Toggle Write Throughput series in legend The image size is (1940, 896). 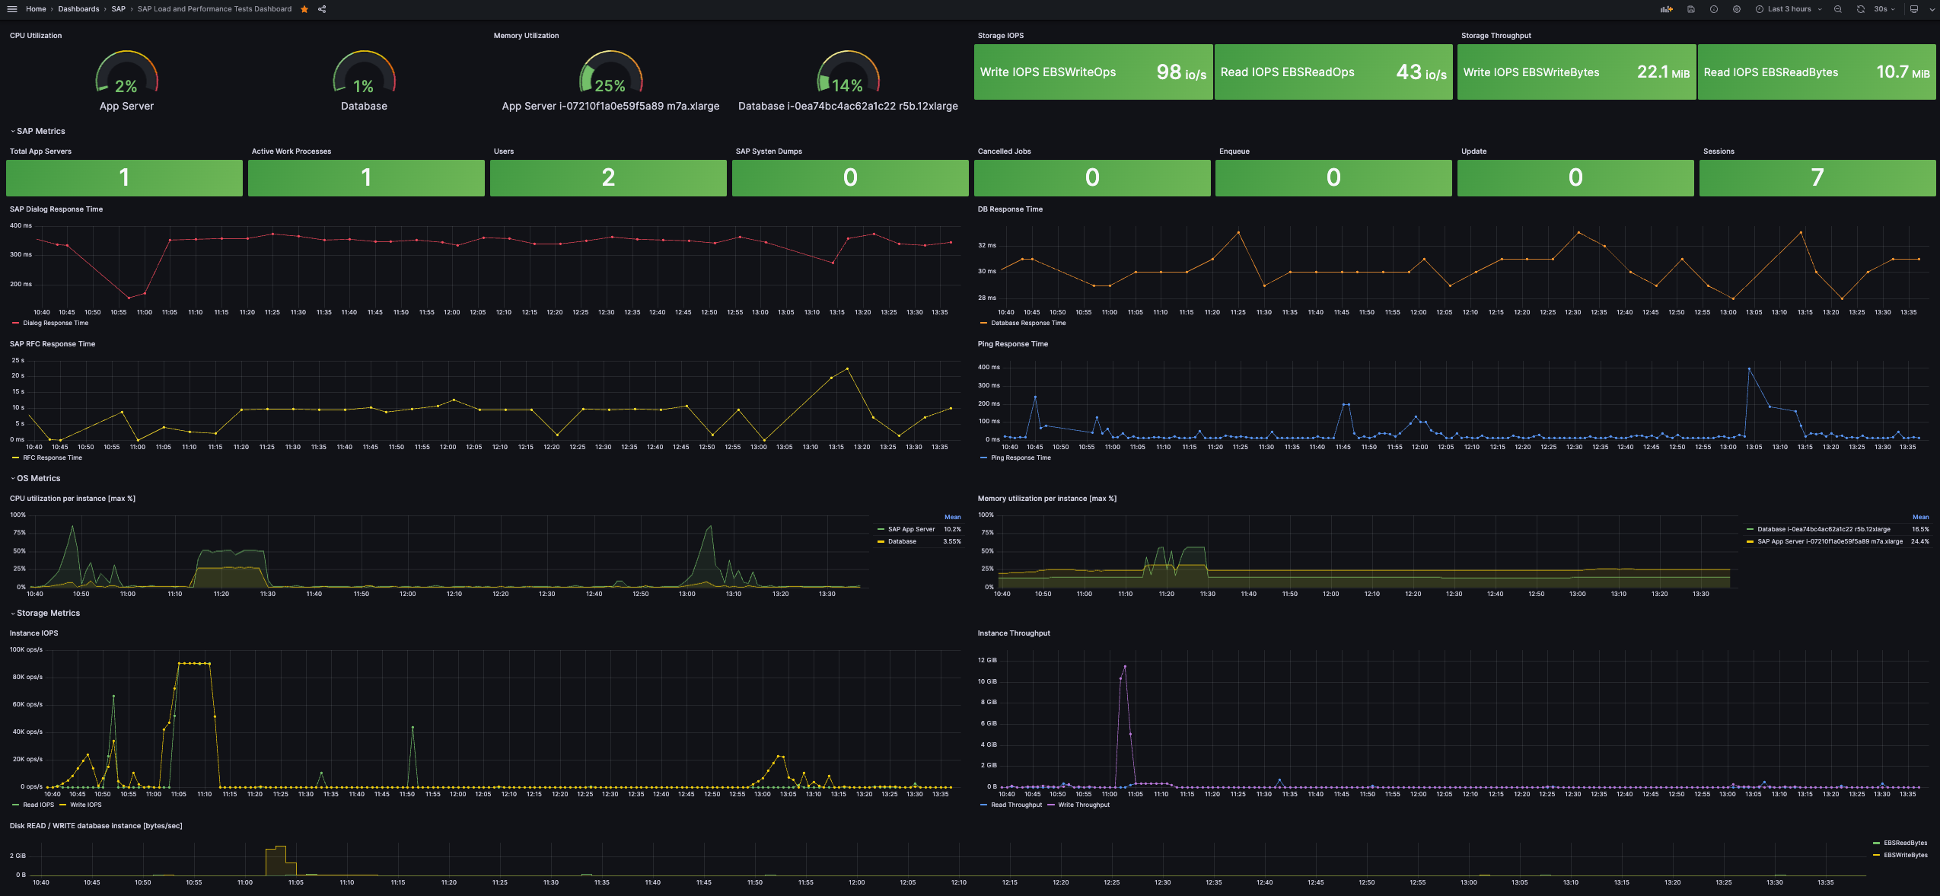coord(1083,805)
